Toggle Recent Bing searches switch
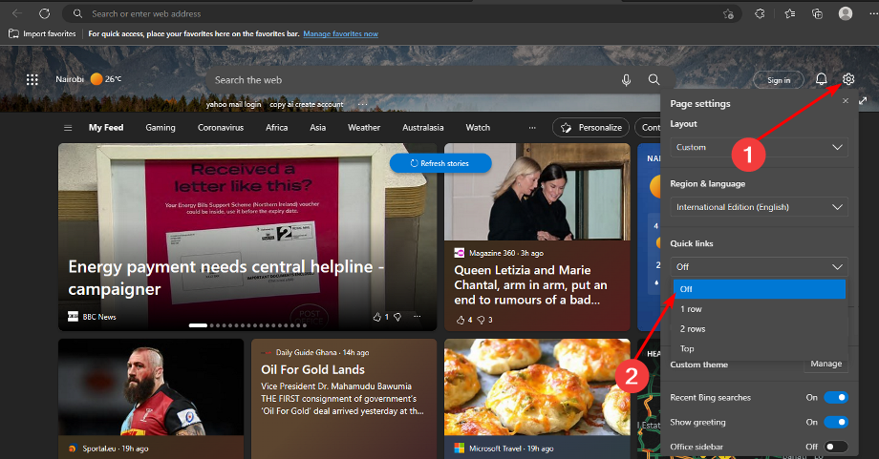Screen dimensions: 879x459 coord(836,397)
